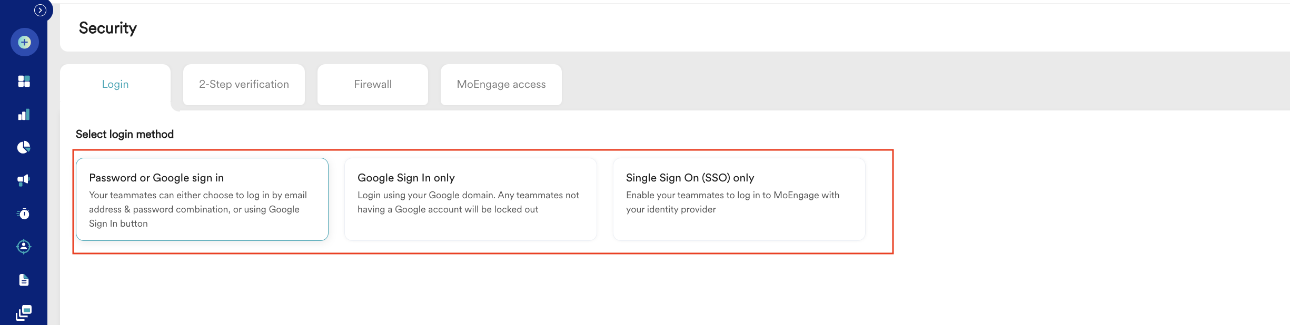Select Single Sign On (SSO) only card
The image size is (1290, 325).
point(739,199)
